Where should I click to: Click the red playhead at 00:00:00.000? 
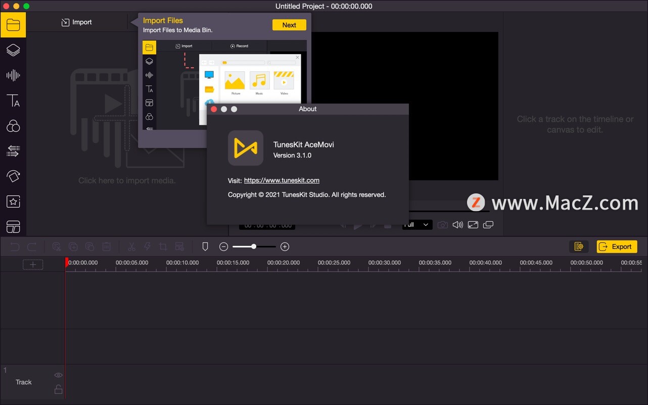[66, 263]
